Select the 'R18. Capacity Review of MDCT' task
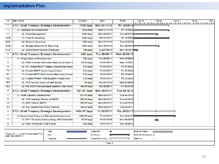 pyautogui.click(x=40, y=99)
